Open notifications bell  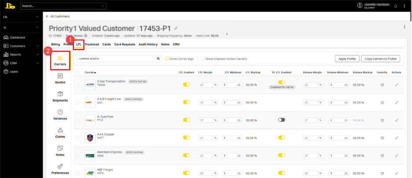[396, 6]
